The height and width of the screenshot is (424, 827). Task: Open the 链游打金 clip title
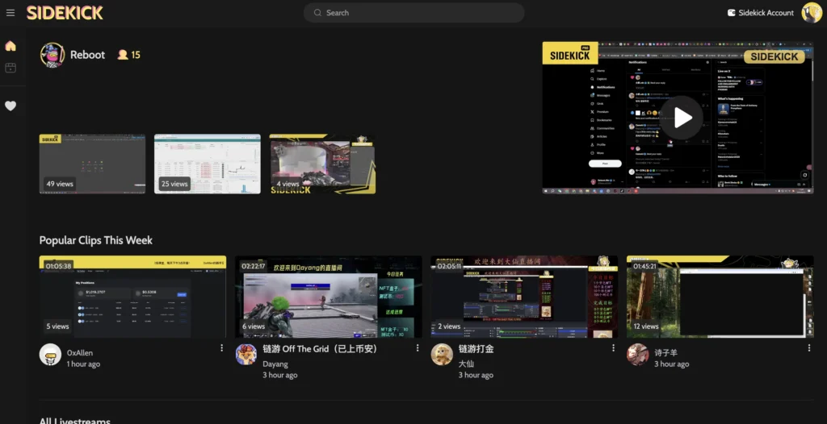pos(476,349)
